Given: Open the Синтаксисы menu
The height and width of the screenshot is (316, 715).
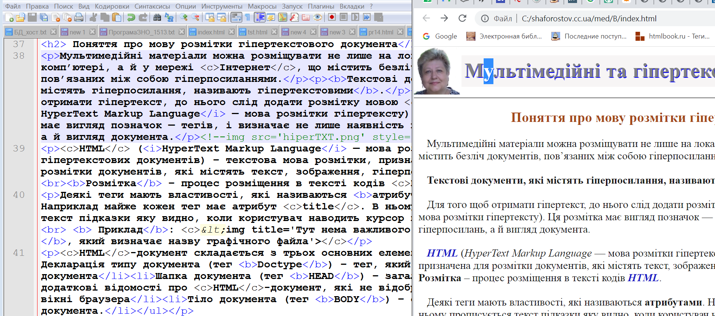Looking at the screenshot, I should click(152, 6).
